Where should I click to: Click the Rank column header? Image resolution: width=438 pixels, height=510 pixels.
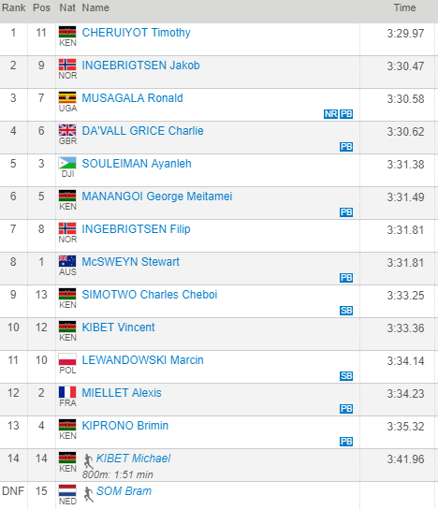[x=13, y=7]
